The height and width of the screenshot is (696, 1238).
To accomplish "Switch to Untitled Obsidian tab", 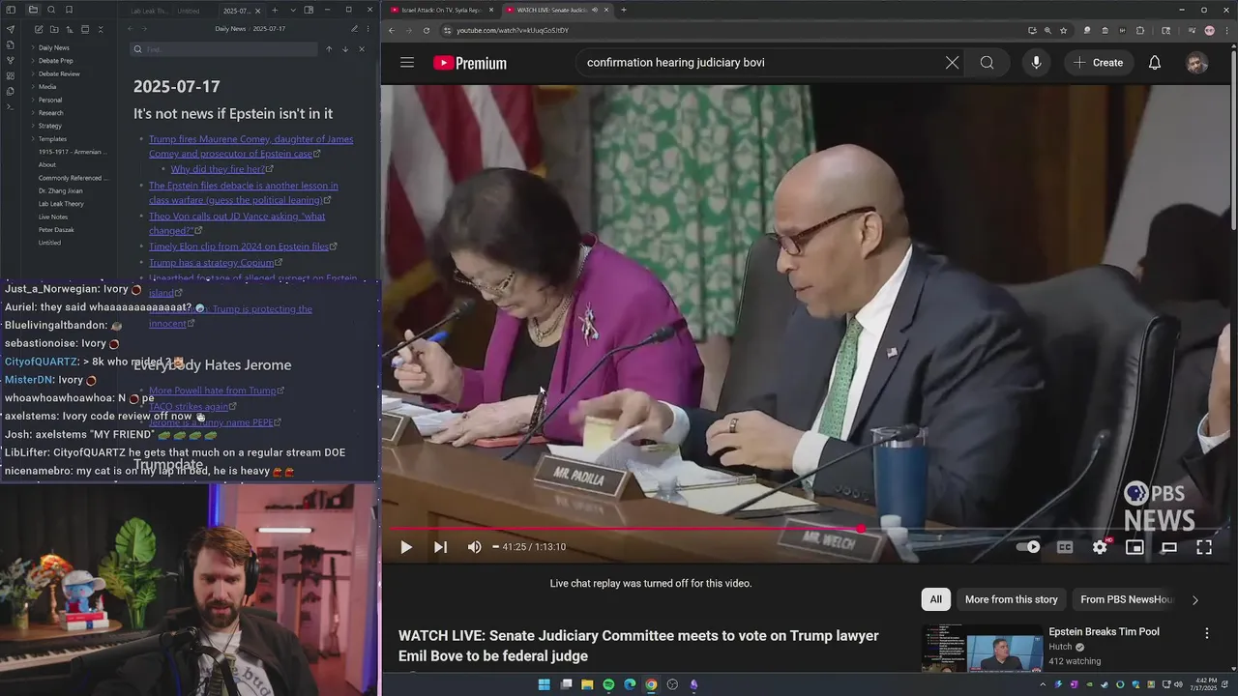I will click(191, 11).
